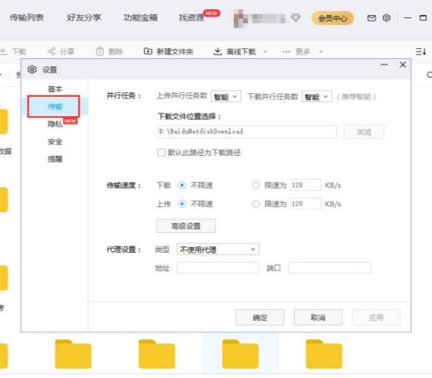Viewport: 432px width, 378px height.
Task: Click the proxy 端口 input field
Action: (330, 268)
